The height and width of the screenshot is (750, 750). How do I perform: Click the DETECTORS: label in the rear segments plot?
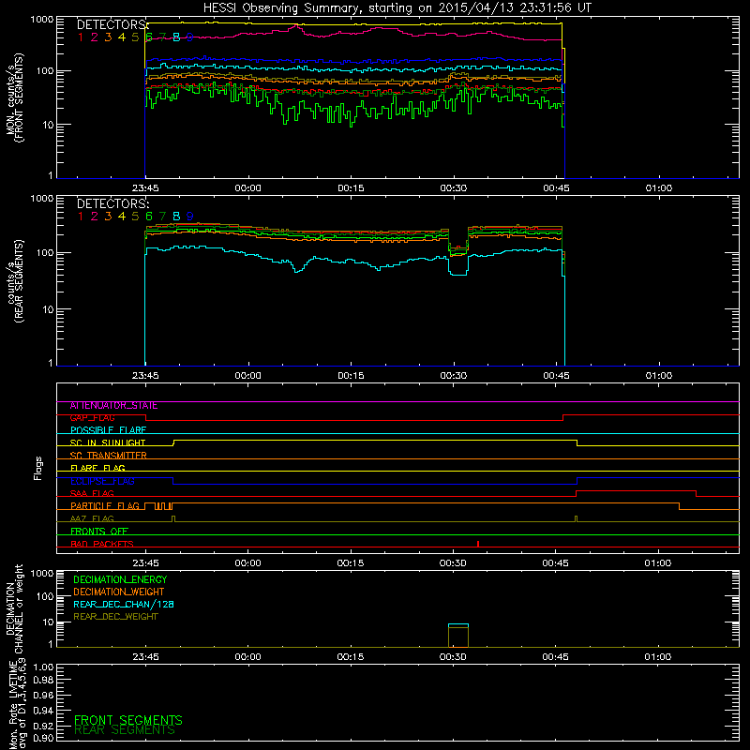112,204
